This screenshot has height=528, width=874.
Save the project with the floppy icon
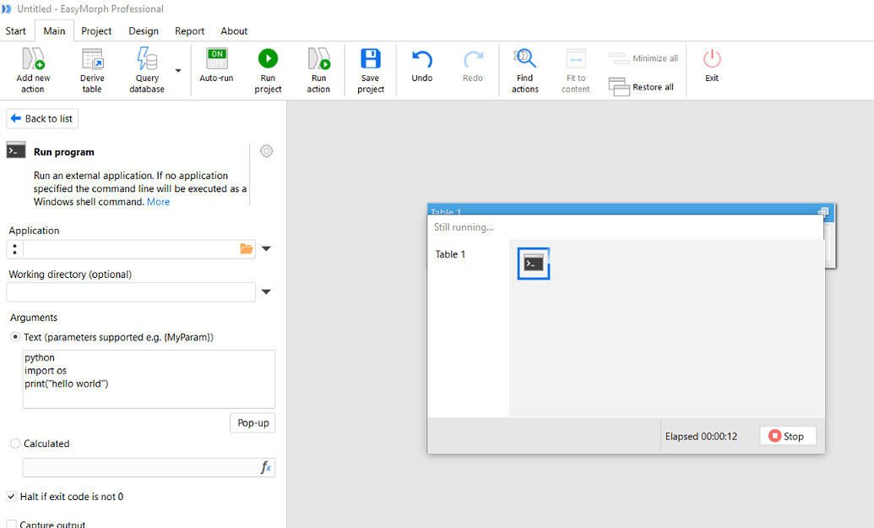(371, 58)
